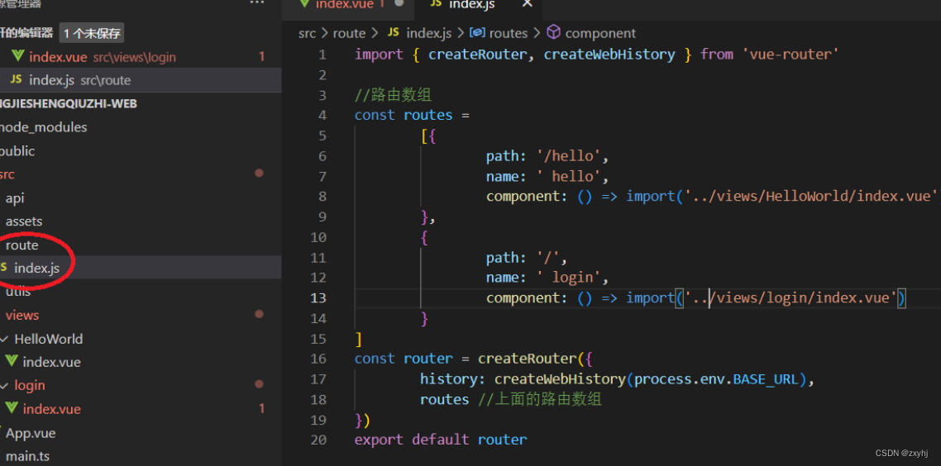Click the route breadcrumb segment
The image size is (941, 466).
(x=349, y=33)
